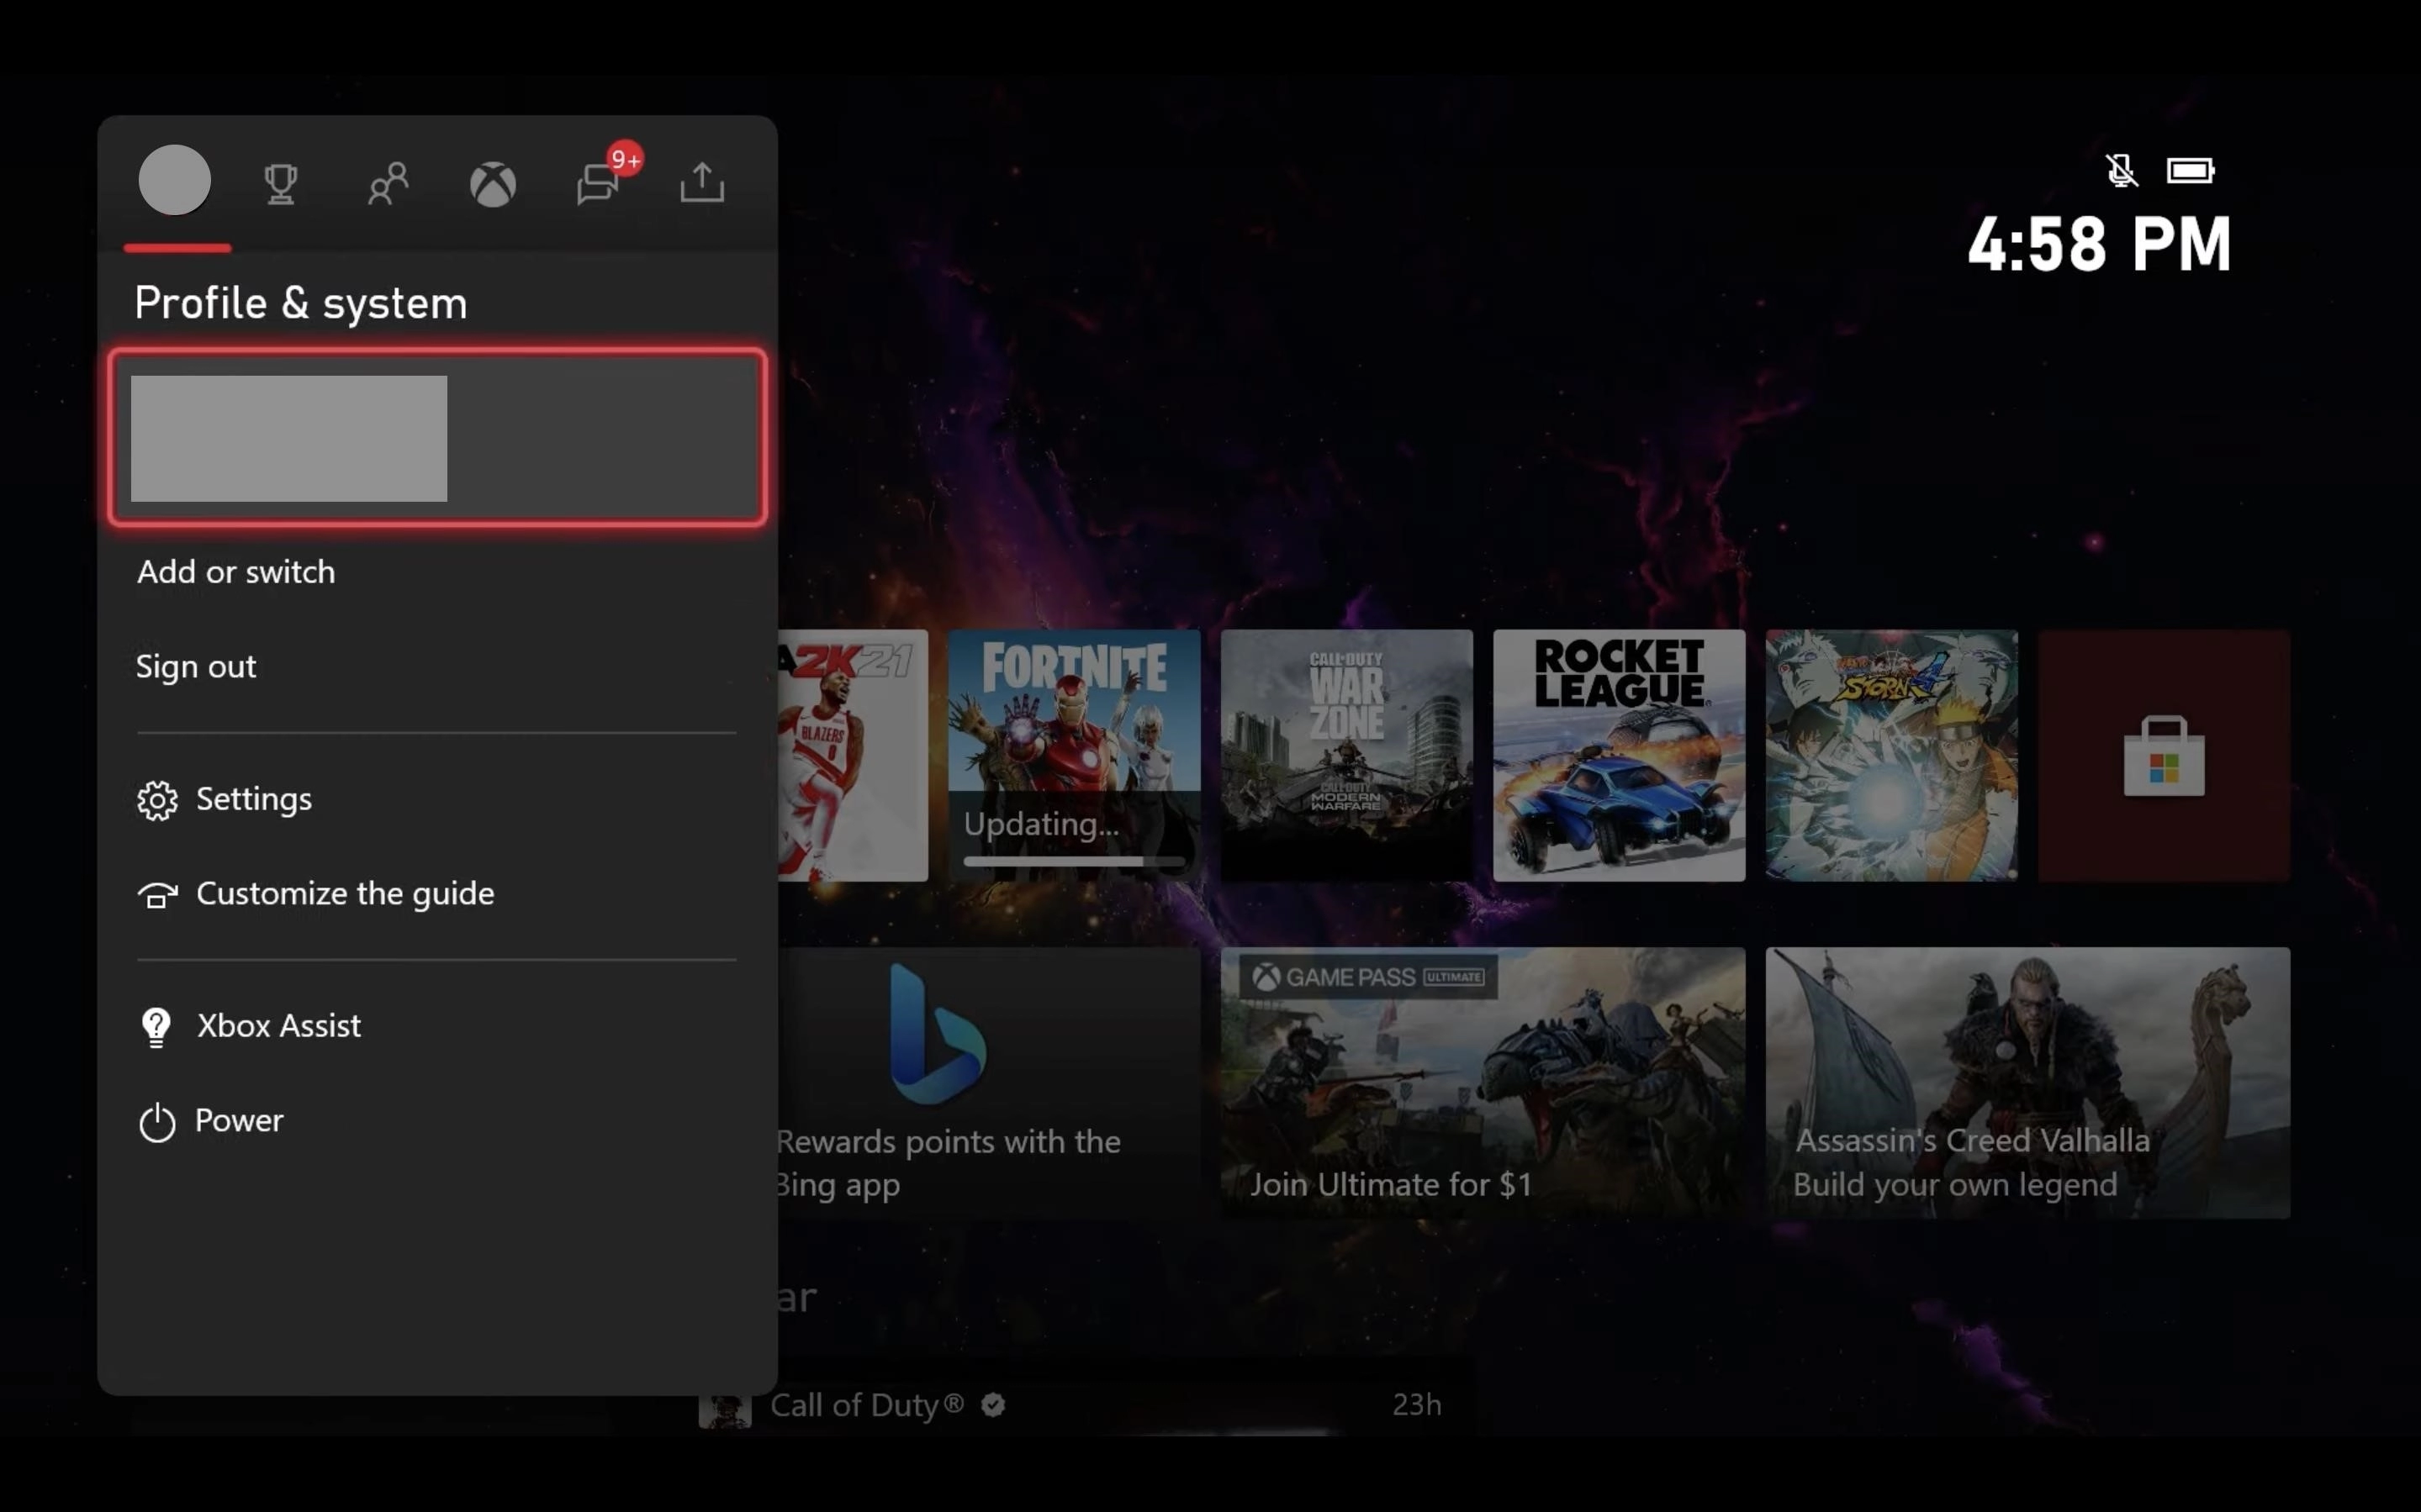Click the Game Pass Ultimate badge
2421x1512 pixels.
coord(1368,977)
